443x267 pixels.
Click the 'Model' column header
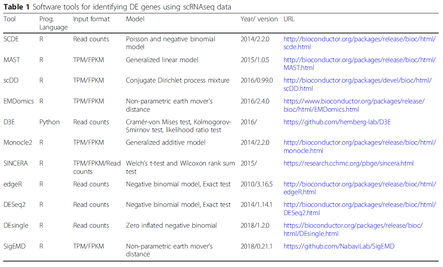tap(135, 19)
